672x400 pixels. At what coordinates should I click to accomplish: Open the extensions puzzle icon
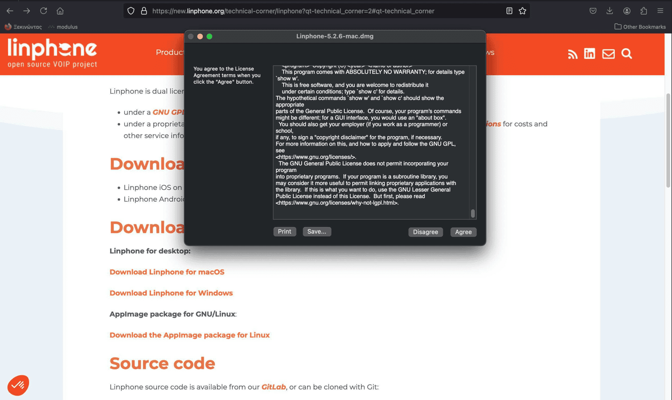click(x=643, y=11)
